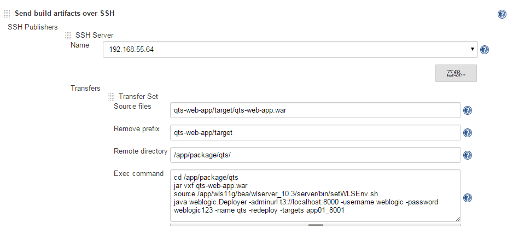This screenshot has height=229, width=507.
Task: Click the Exec command textarea resize grip corner
Action: pyautogui.click(x=458, y=219)
